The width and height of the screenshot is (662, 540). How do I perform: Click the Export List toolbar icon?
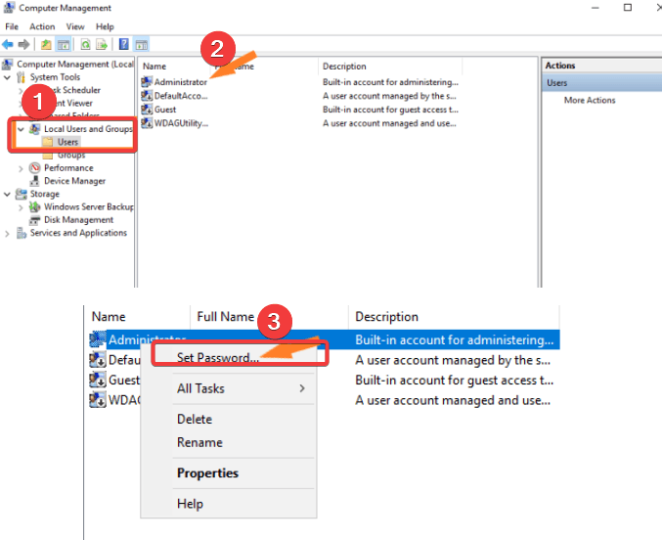102,45
